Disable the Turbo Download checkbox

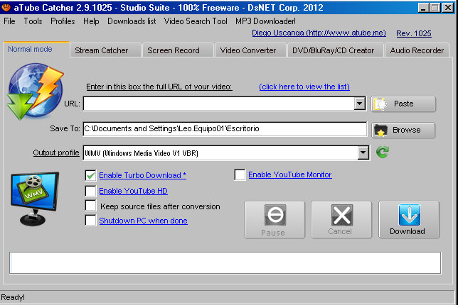coord(90,175)
